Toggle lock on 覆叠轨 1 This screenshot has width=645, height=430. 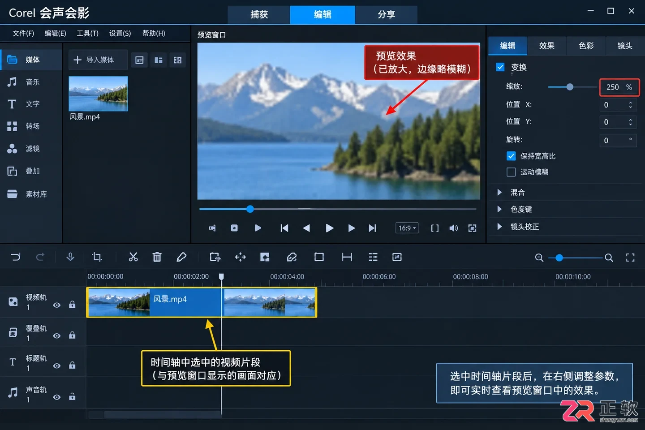coord(72,335)
